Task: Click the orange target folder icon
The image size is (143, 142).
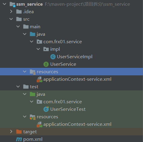Action: pyautogui.click(x=19, y=132)
